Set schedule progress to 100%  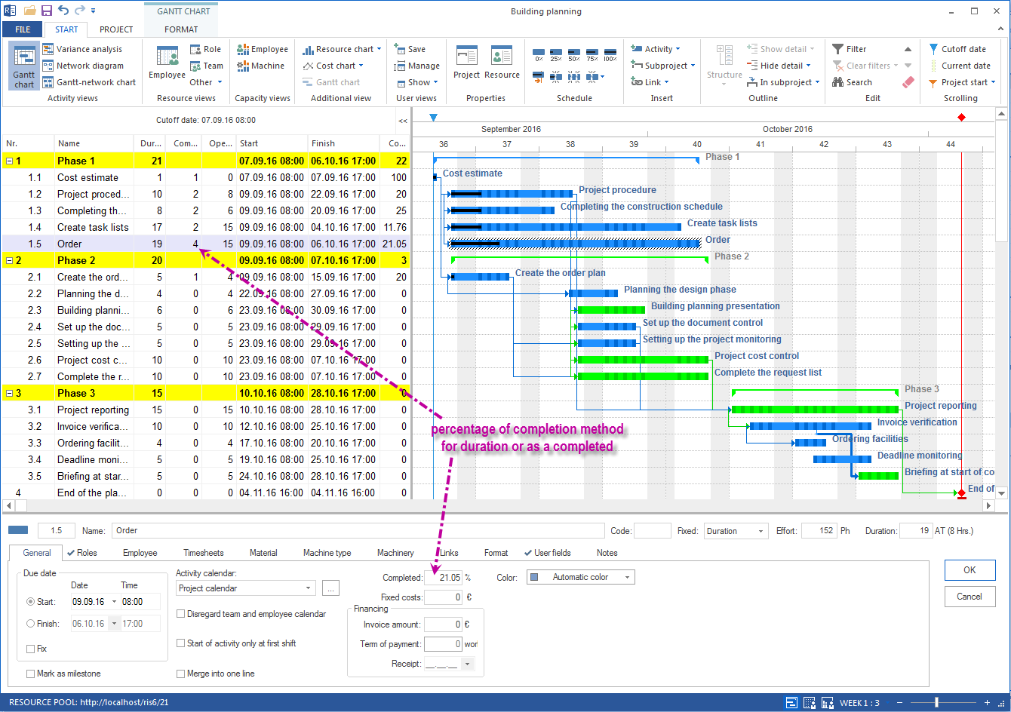610,54
